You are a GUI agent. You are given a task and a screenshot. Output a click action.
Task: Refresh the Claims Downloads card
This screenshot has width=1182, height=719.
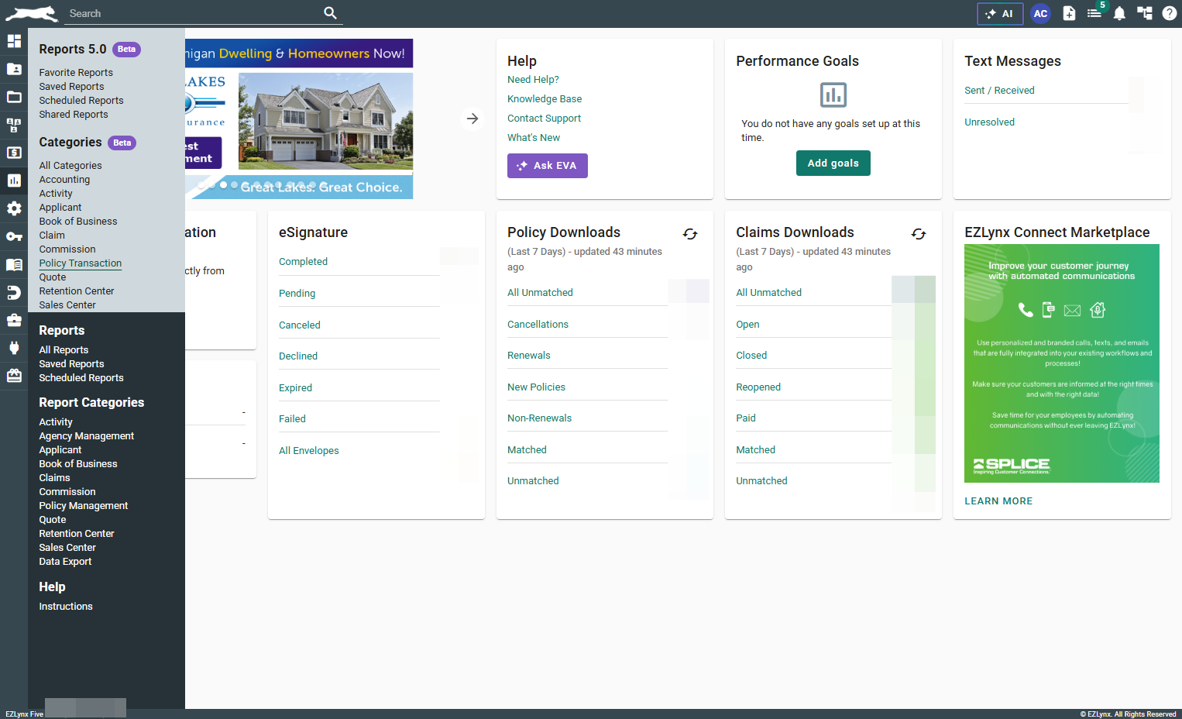tap(919, 234)
